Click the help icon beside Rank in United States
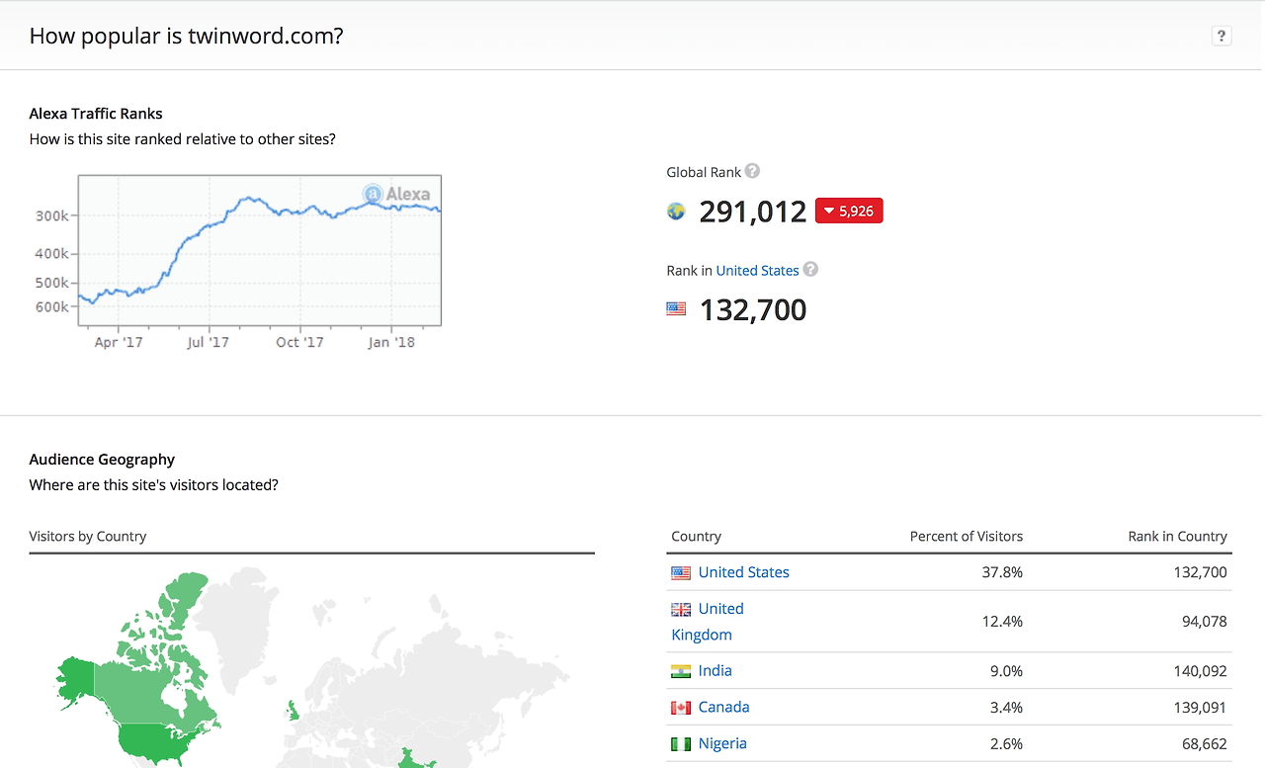Viewport: 1265px width, 768px height. (x=810, y=269)
